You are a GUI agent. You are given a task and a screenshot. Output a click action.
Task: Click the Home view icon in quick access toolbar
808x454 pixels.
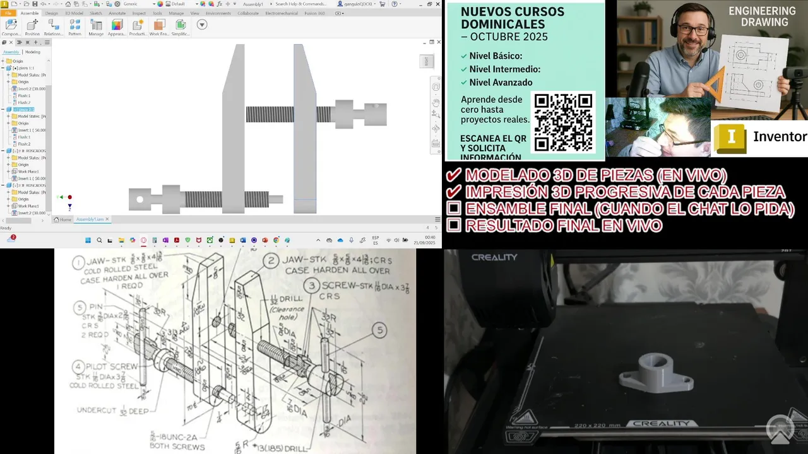click(68, 4)
